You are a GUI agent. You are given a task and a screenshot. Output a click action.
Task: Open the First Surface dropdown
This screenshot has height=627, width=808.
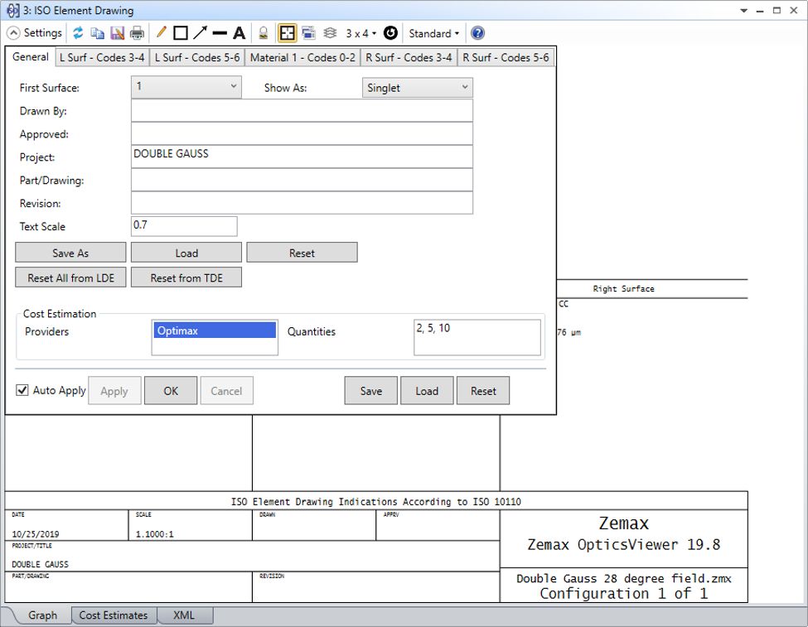coord(186,87)
